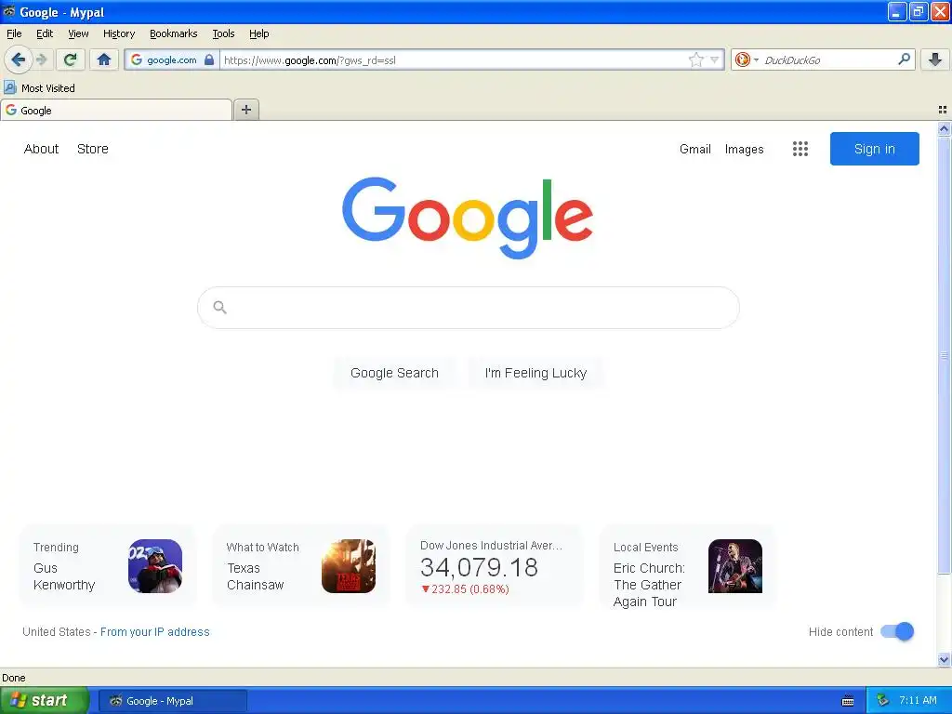Viewport: 952px width, 714px height.
Task: Open the Texas Chainsaw What to Watch card
Action: [300, 566]
